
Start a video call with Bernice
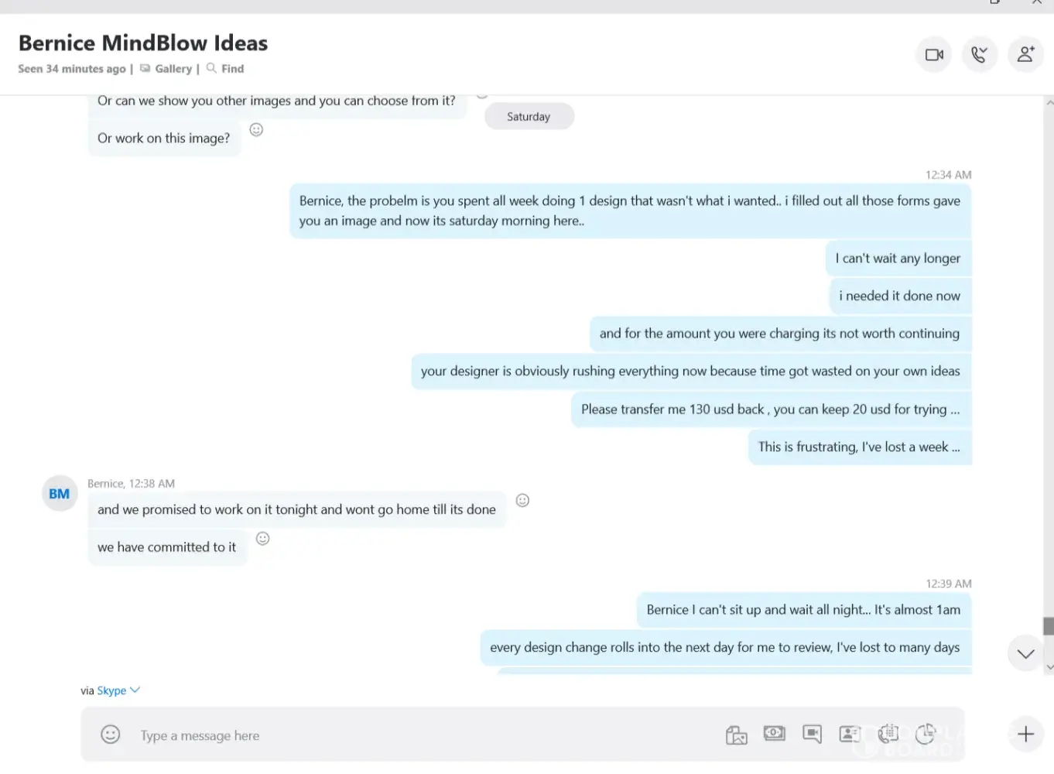point(934,55)
